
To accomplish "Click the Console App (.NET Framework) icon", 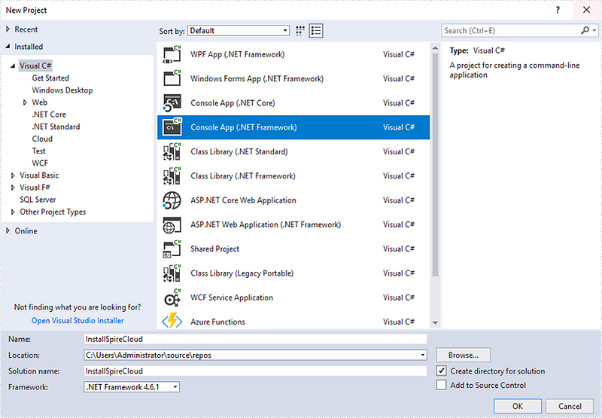I will [x=172, y=127].
